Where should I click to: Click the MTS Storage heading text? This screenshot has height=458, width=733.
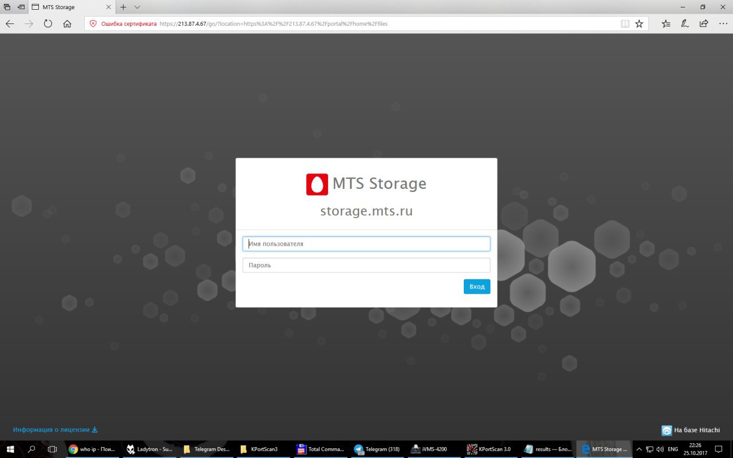coord(379,184)
